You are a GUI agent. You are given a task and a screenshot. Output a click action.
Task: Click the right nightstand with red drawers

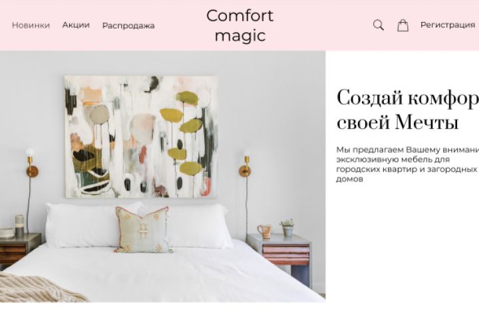(280, 257)
